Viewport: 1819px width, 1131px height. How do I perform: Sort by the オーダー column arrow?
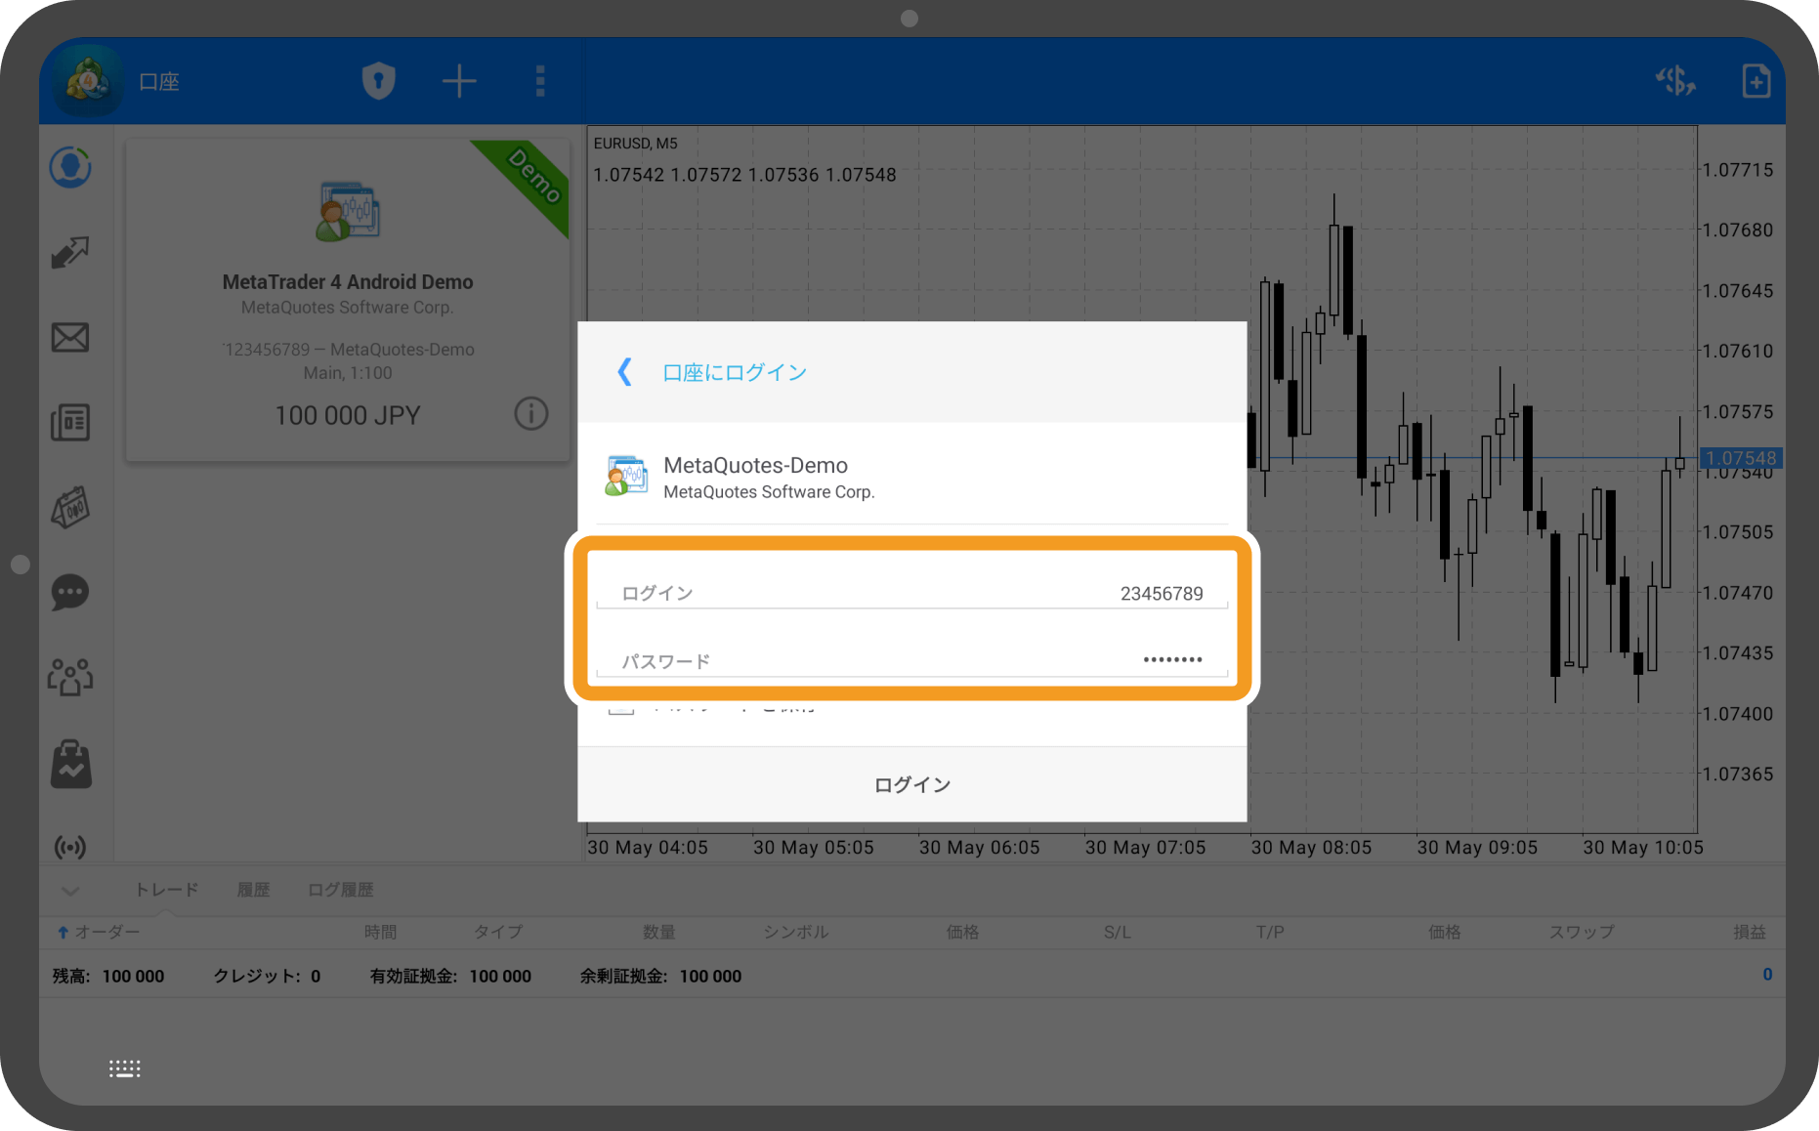click(63, 933)
